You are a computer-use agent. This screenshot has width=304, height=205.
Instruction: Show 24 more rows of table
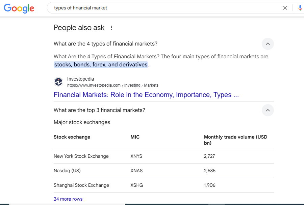click(x=68, y=199)
